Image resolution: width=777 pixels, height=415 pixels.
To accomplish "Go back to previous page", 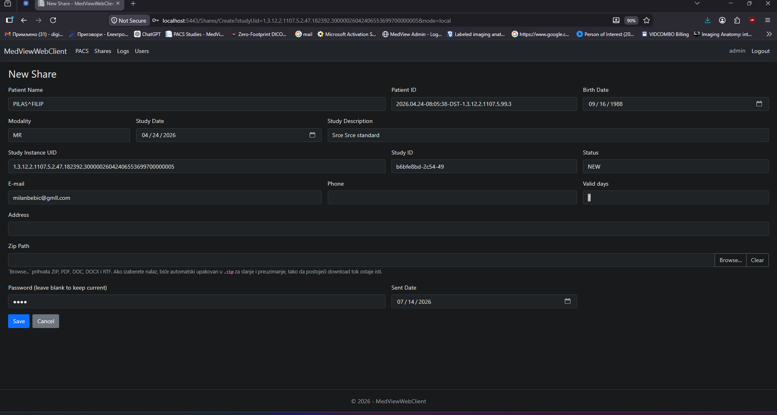I will tap(24, 20).
